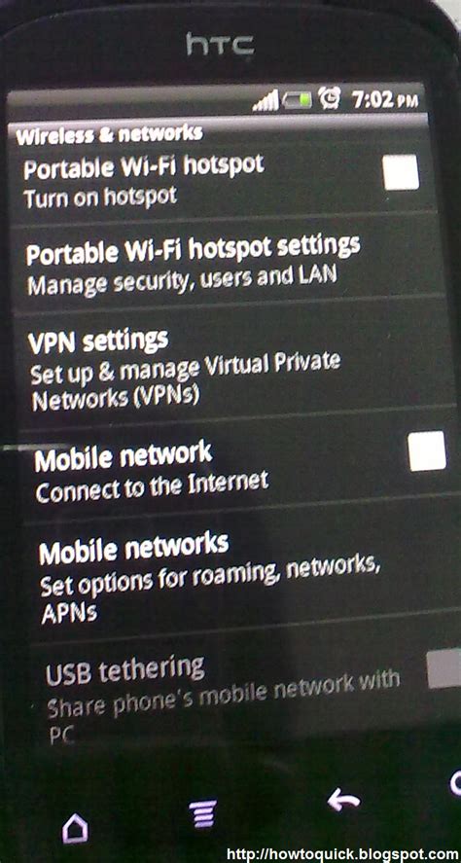Tap the Portable Wi-Fi hotspot row title
Image resolution: width=461 pixels, height=863 pixels.
coord(144,166)
